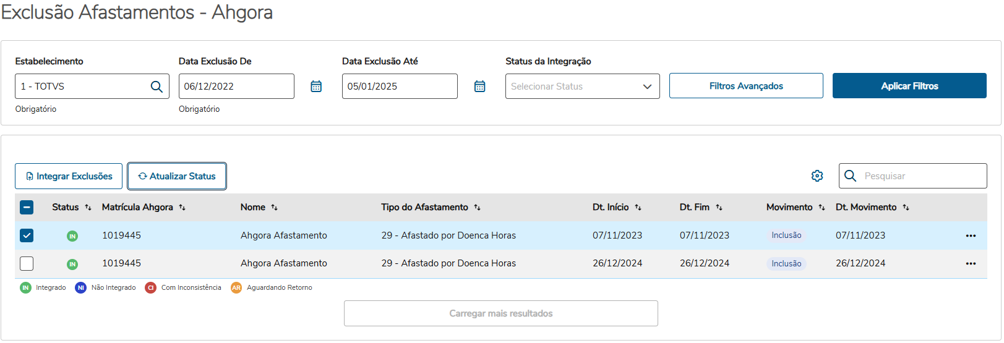Click Atualizar Status button
This screenshot has height=343, width=1004.
tap(177, 176)
